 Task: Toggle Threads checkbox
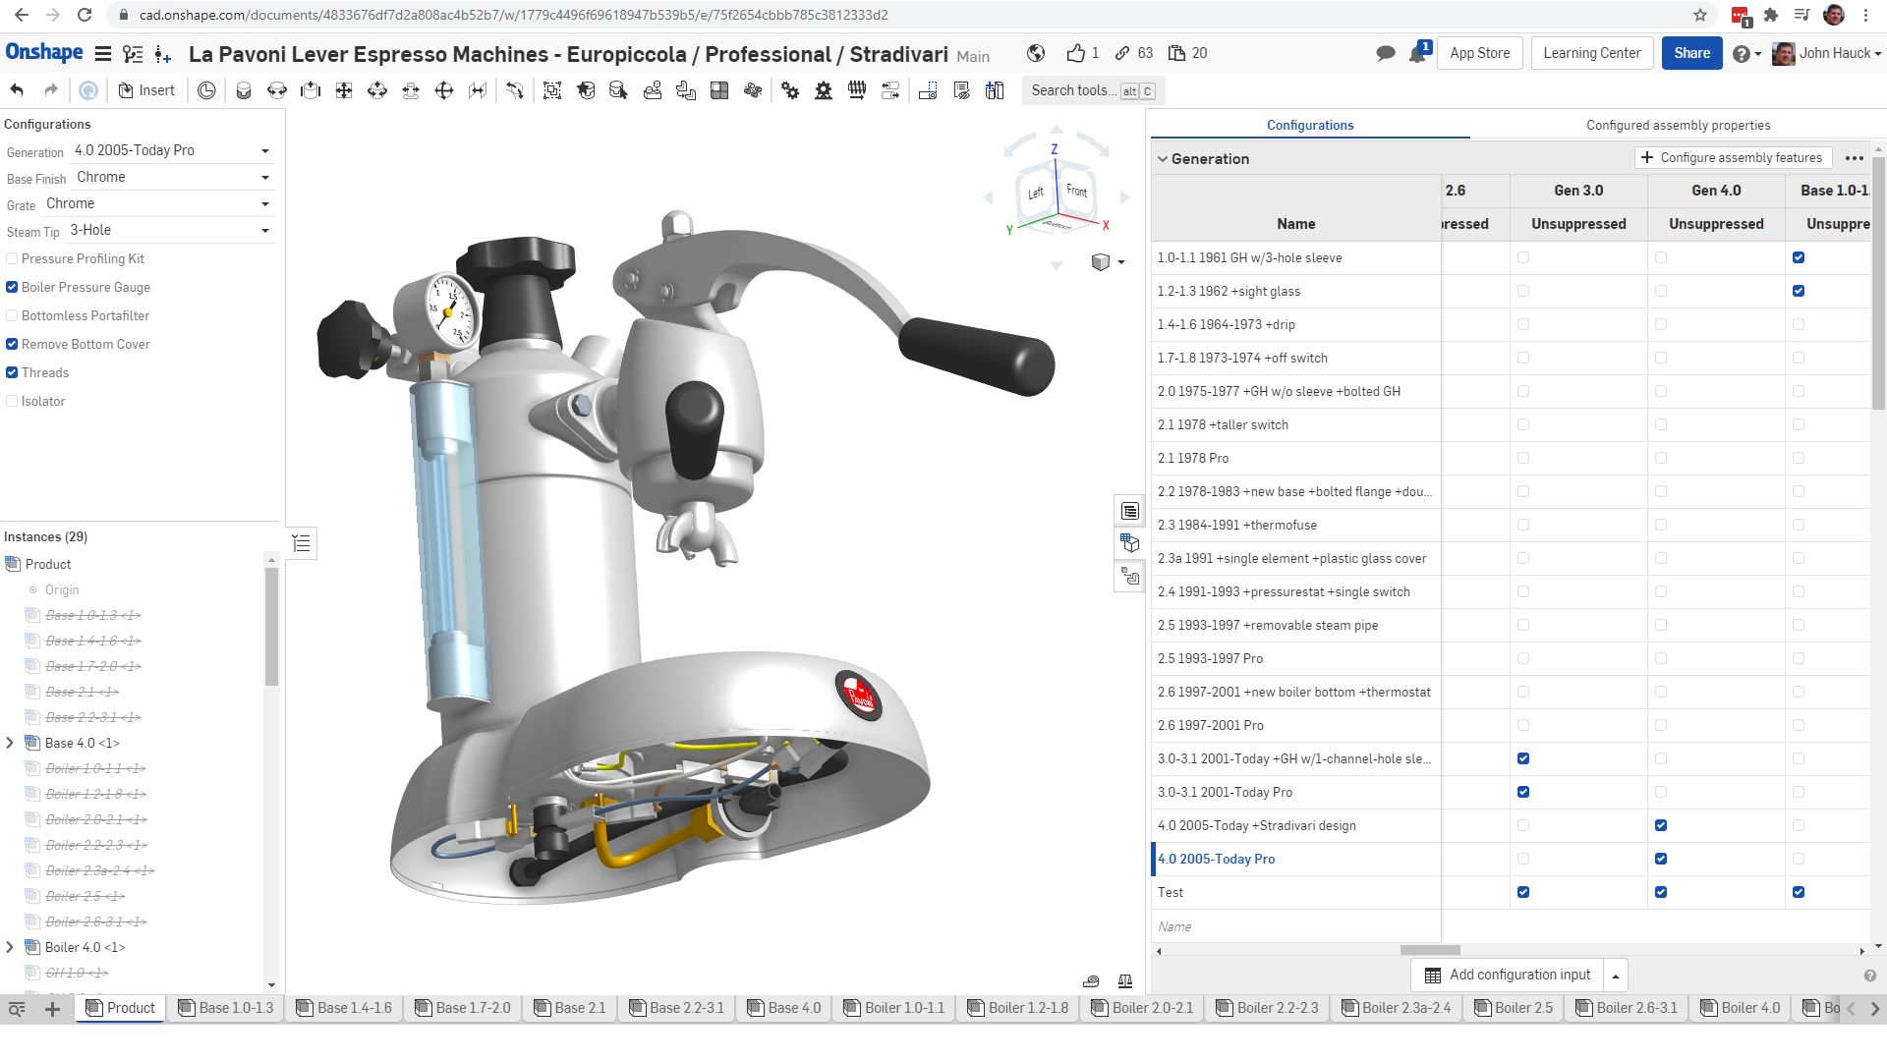tap(12, 372)
